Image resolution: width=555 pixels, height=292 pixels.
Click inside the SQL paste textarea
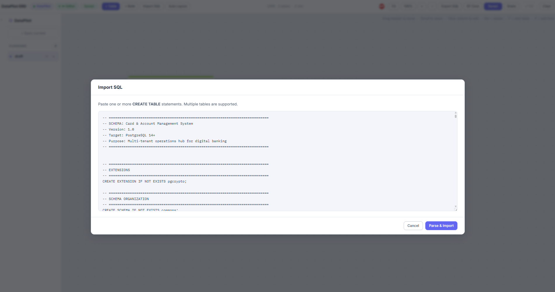click(277, 161)
